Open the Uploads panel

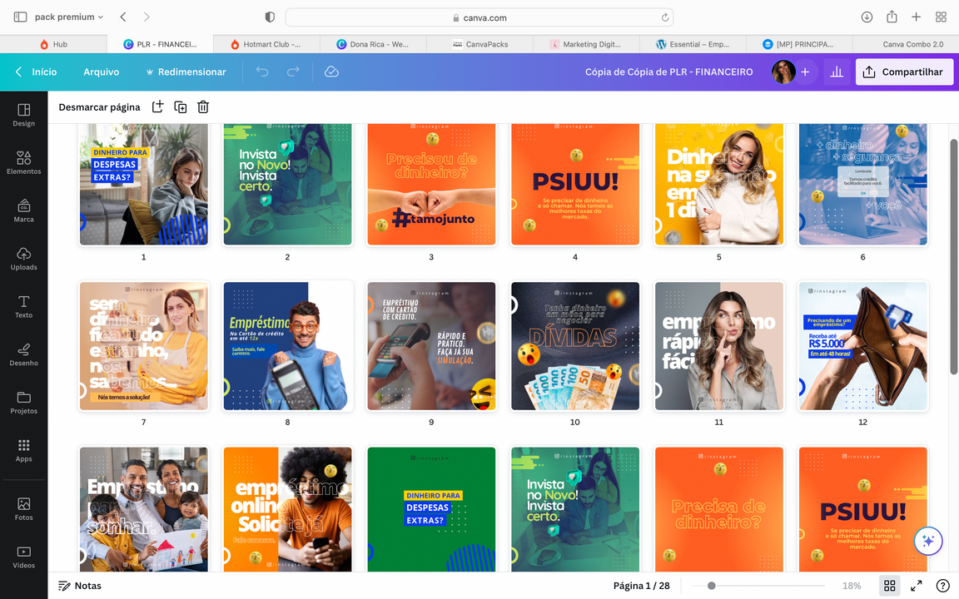[x=23, y=258]
